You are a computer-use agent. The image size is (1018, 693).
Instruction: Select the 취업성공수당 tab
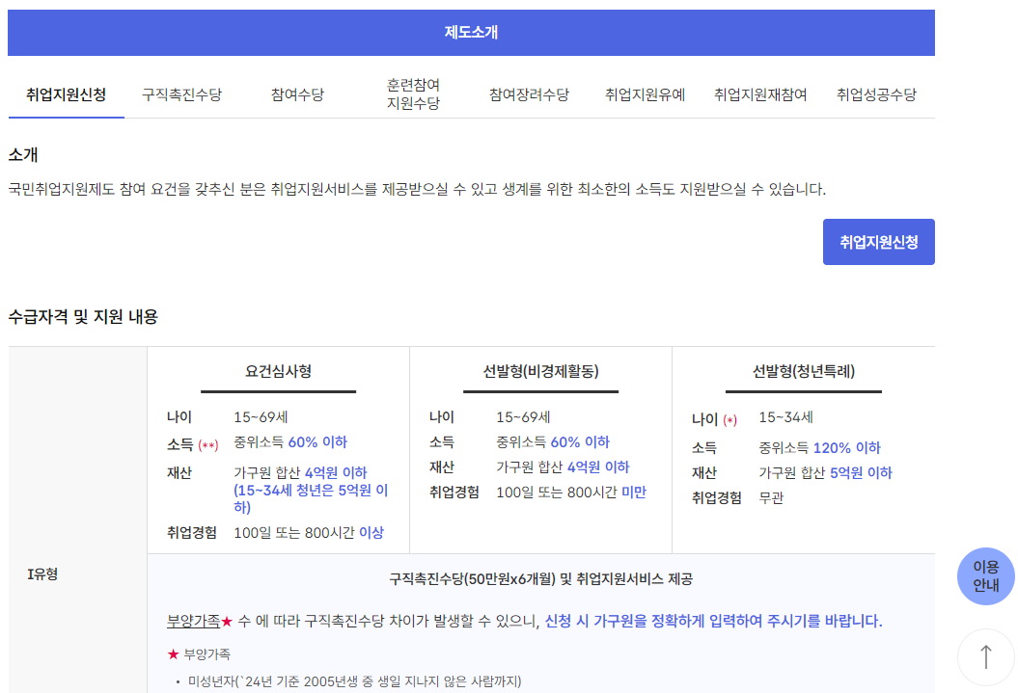click(876, 93)
